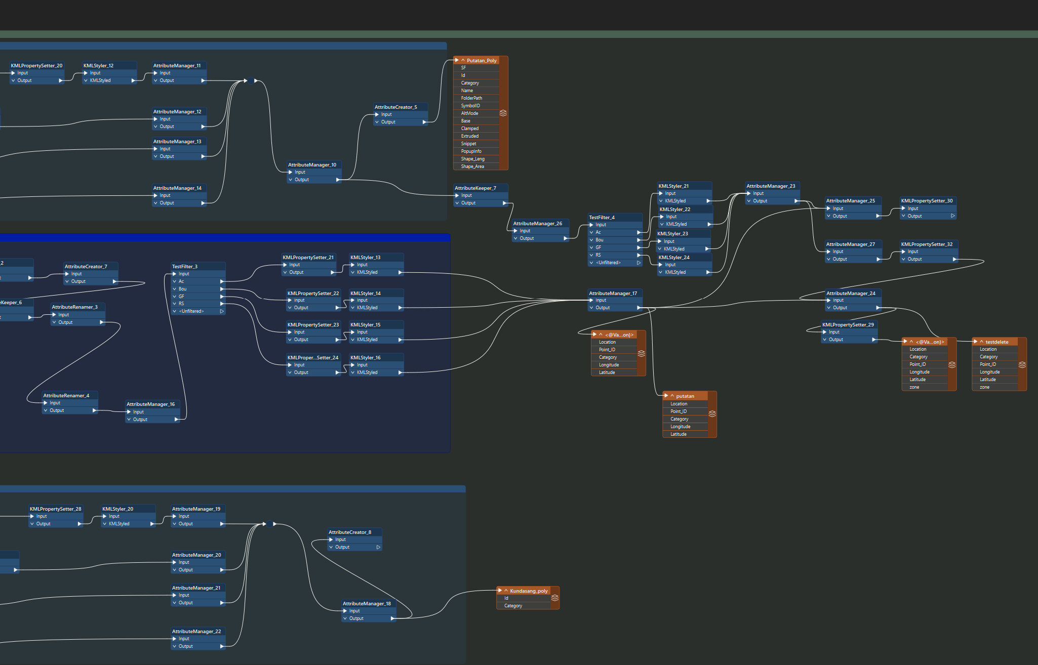Click the layers icon on the <@Va...on> node
Screen dimensions: 1038x665
click(x=641, y=353)
